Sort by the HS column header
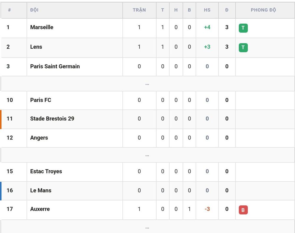 (x=207, y=10)
